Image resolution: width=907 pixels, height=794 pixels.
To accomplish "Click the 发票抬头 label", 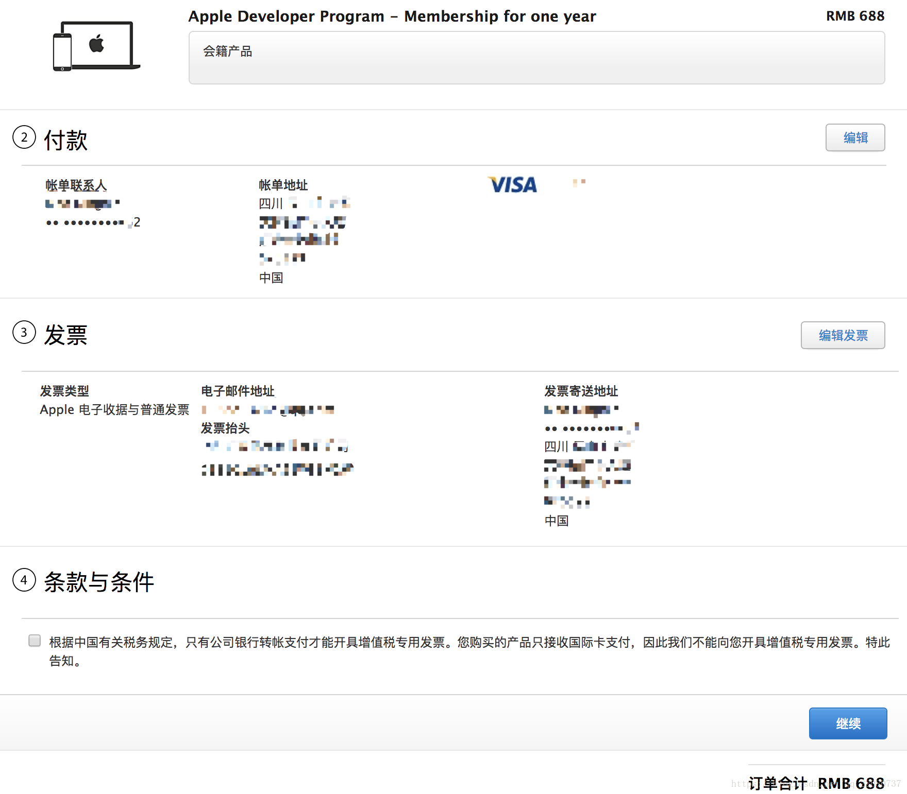I will pyautogui.click(x=225, y=428).
